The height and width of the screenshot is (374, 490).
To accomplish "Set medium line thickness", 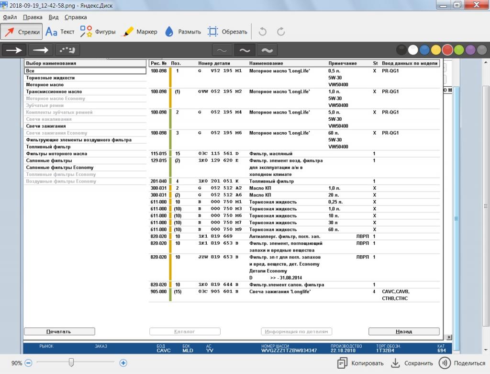I will coord(245,50).
